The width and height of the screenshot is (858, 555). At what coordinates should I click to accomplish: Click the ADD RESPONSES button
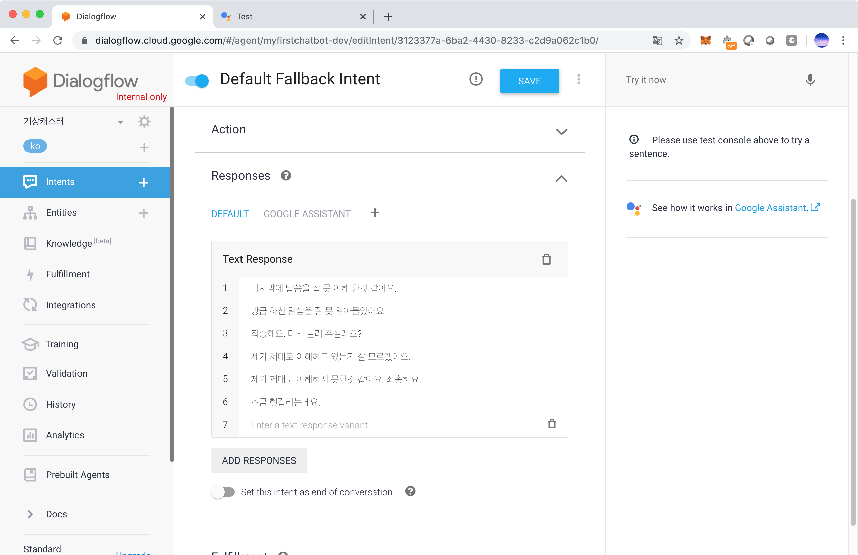[259, 460]
